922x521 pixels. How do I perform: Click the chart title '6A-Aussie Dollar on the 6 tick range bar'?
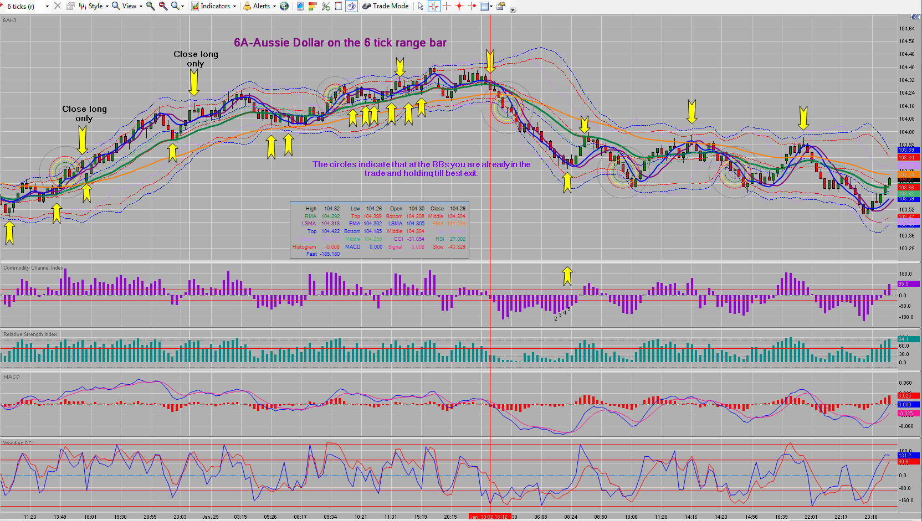click(340, 43)
